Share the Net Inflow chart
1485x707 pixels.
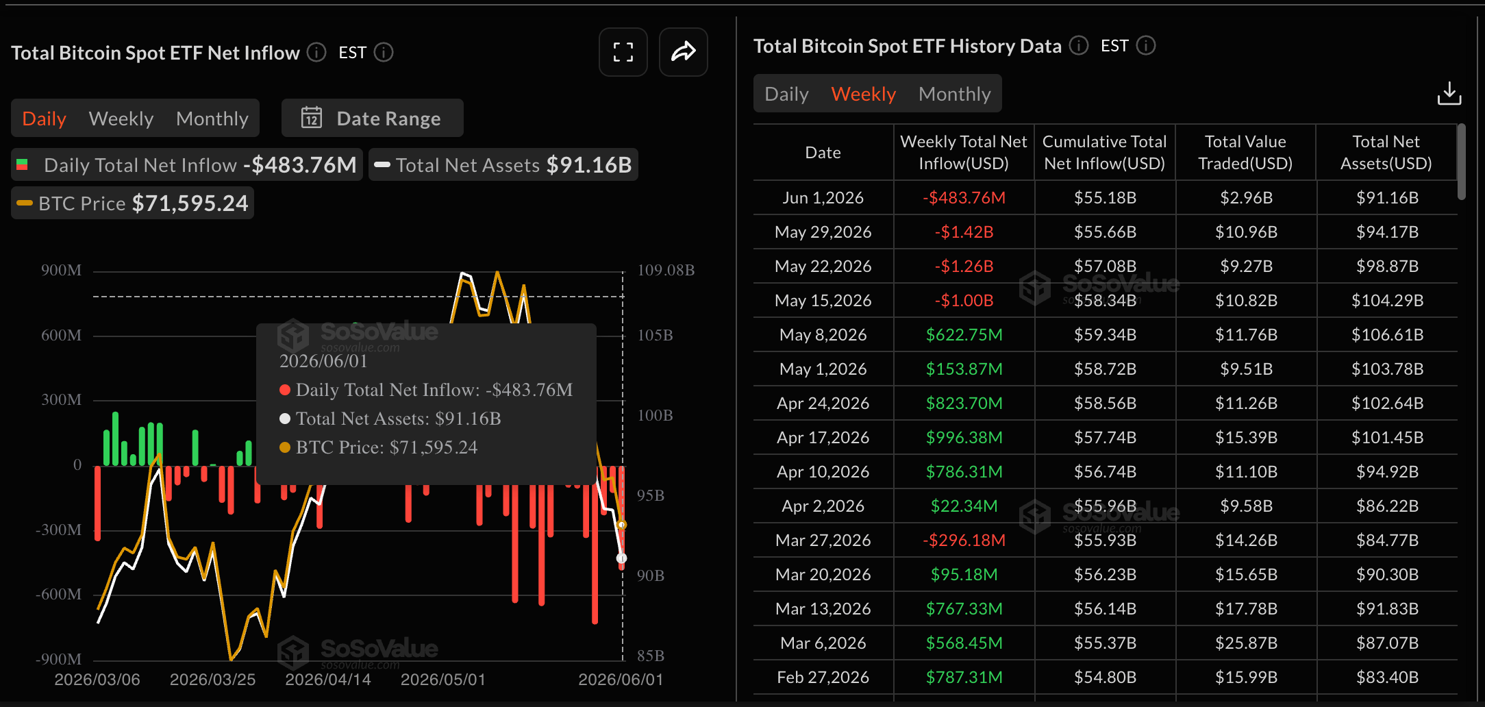(x=683, y=52)
